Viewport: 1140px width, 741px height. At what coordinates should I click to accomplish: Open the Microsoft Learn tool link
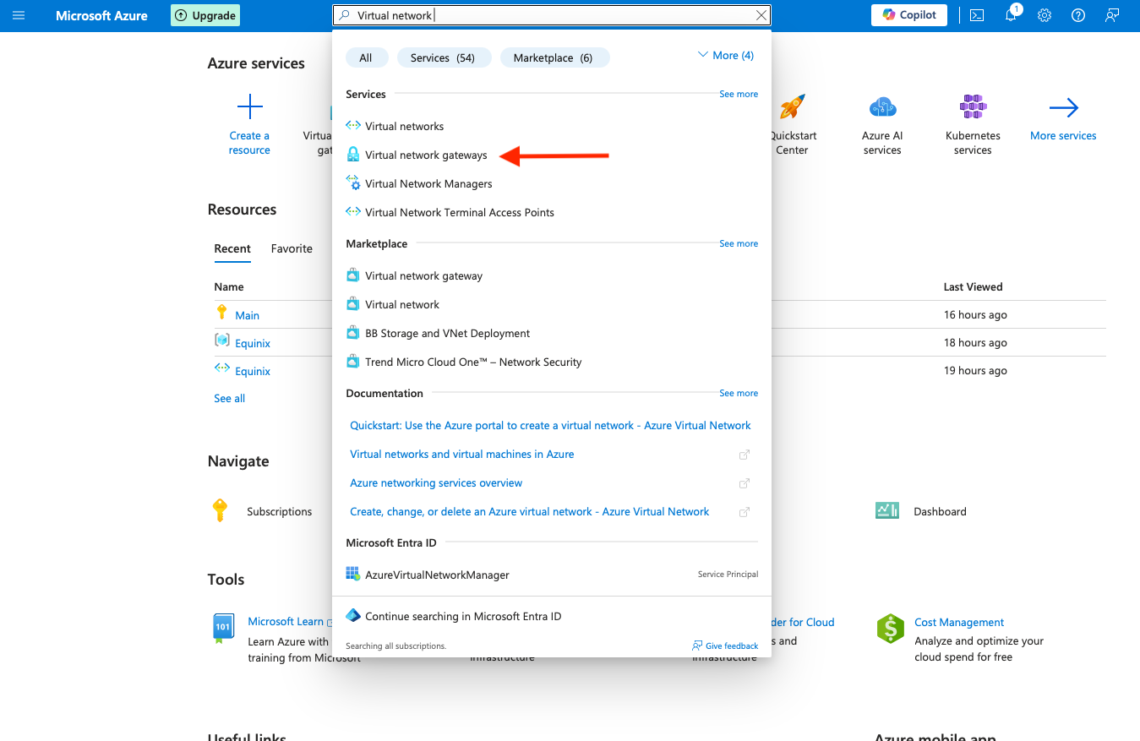pyautogui.click(x=286, y=621)
